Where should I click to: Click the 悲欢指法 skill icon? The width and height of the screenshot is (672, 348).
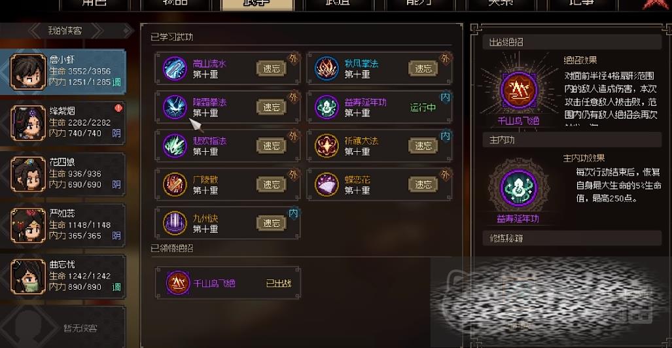175,146
